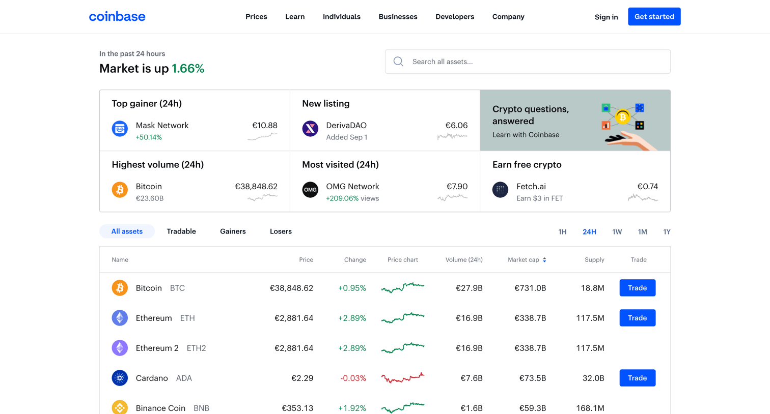Select the Gainers filter tab
770x414 pixels.
pyautogui.click(x=233, y=231)
